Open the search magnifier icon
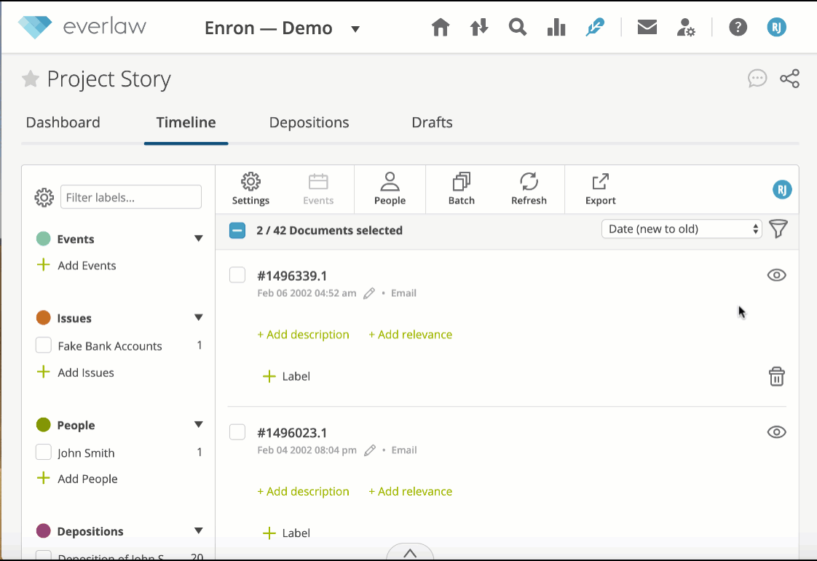Viewport: 817px width, 561px height. [518, 27]
